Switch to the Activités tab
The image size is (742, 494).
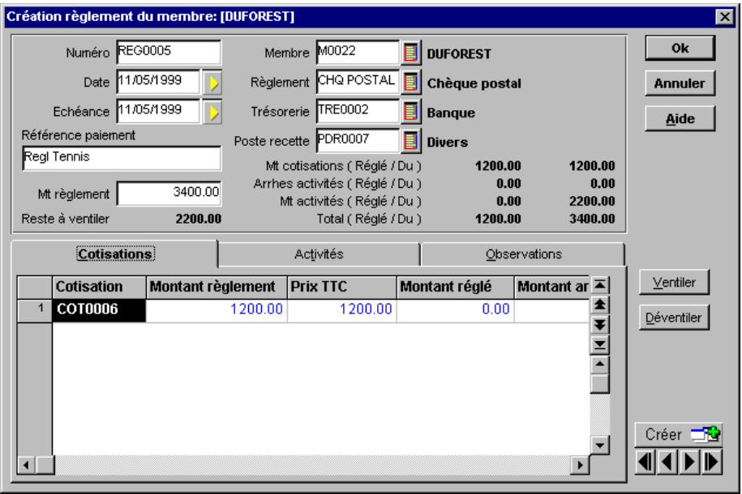click(x=319, y=254)
